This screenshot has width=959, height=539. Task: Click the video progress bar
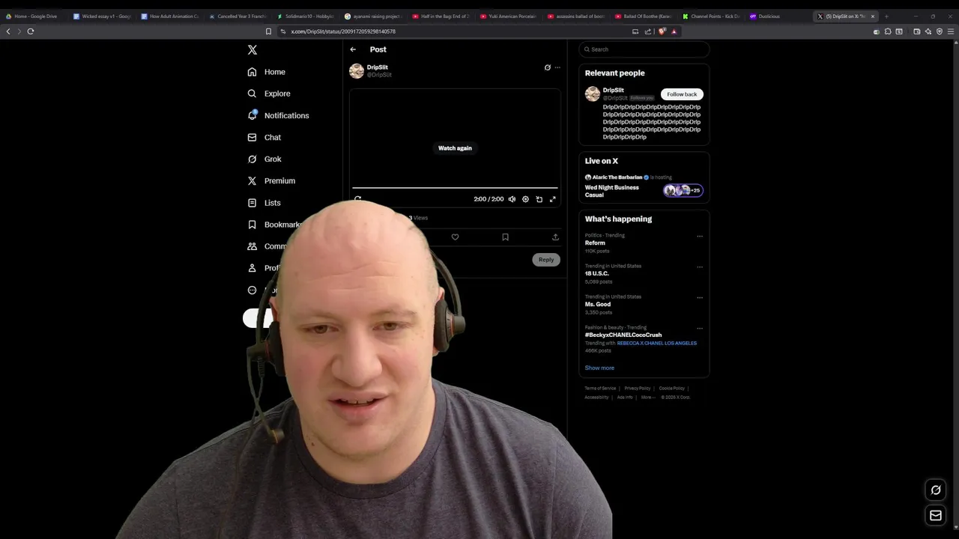(455, 188)
